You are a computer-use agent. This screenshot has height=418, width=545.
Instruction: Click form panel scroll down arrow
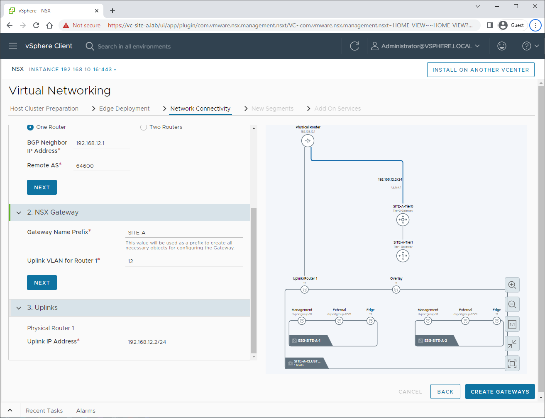coord(254,357)
